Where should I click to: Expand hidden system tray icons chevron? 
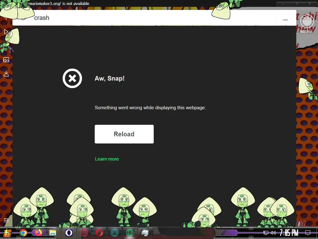click(258, 233)
